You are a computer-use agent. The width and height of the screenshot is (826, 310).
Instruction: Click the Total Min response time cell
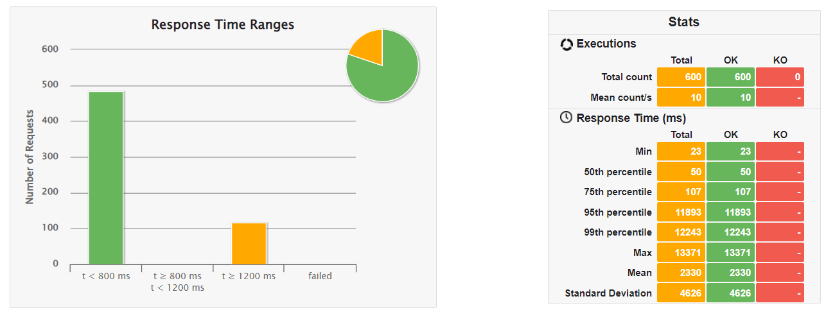(681, 151)
